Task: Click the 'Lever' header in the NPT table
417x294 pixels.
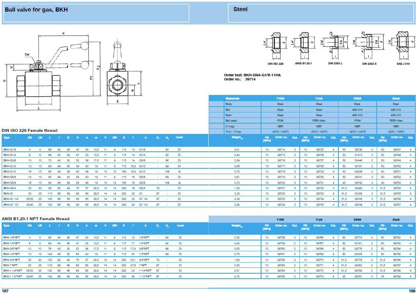Action: pos(180,226)
